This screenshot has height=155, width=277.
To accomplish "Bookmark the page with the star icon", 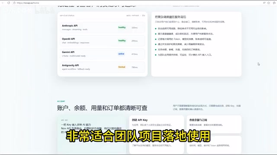I will 268,3.
